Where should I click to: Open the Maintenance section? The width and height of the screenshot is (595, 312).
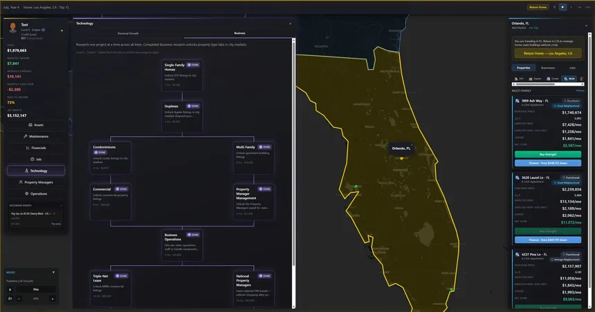click(36, 136)
